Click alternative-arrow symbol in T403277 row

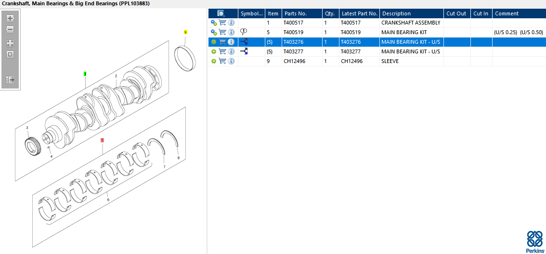point(244,51)
